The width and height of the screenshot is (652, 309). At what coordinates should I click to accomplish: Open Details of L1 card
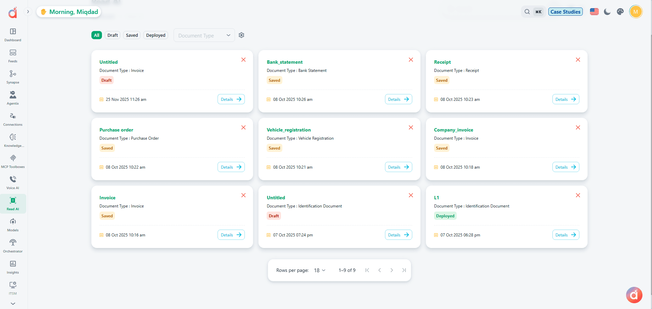coord(566,235)
